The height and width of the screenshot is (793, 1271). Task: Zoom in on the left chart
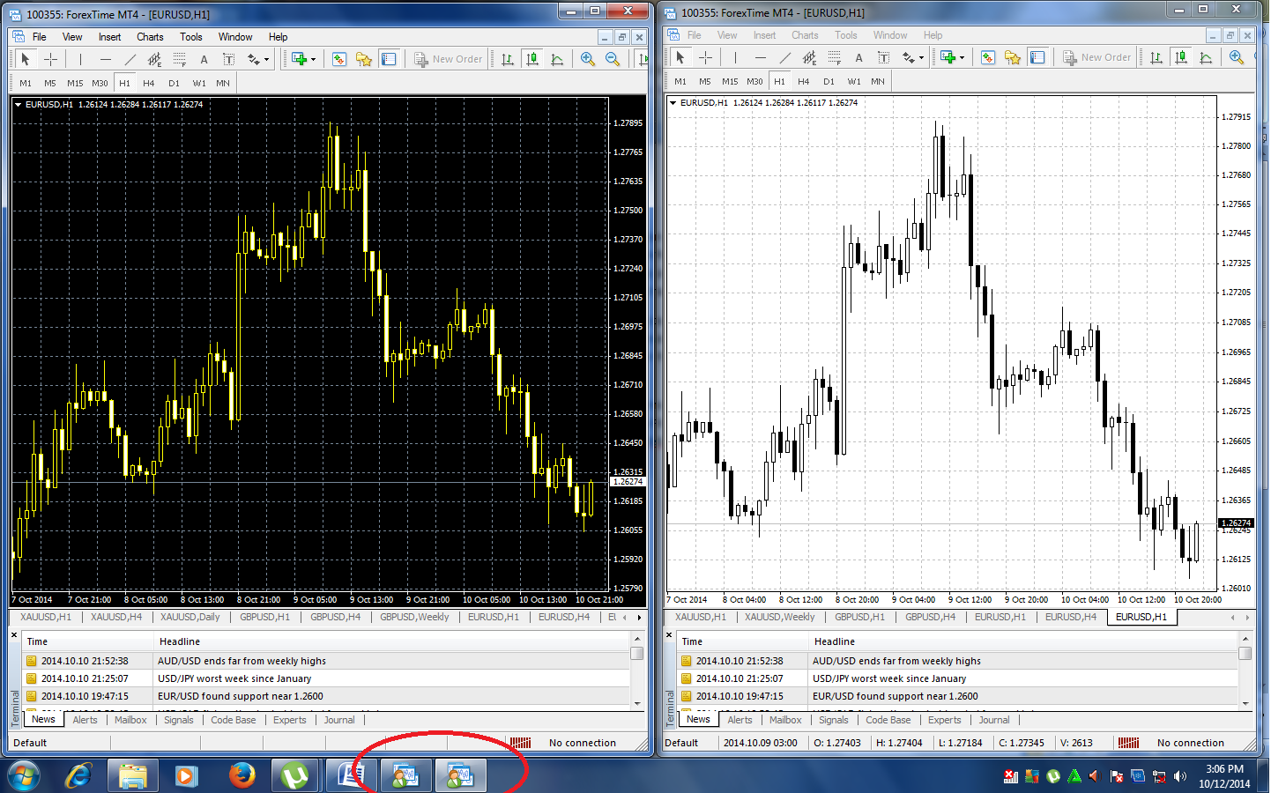[587, 58]
